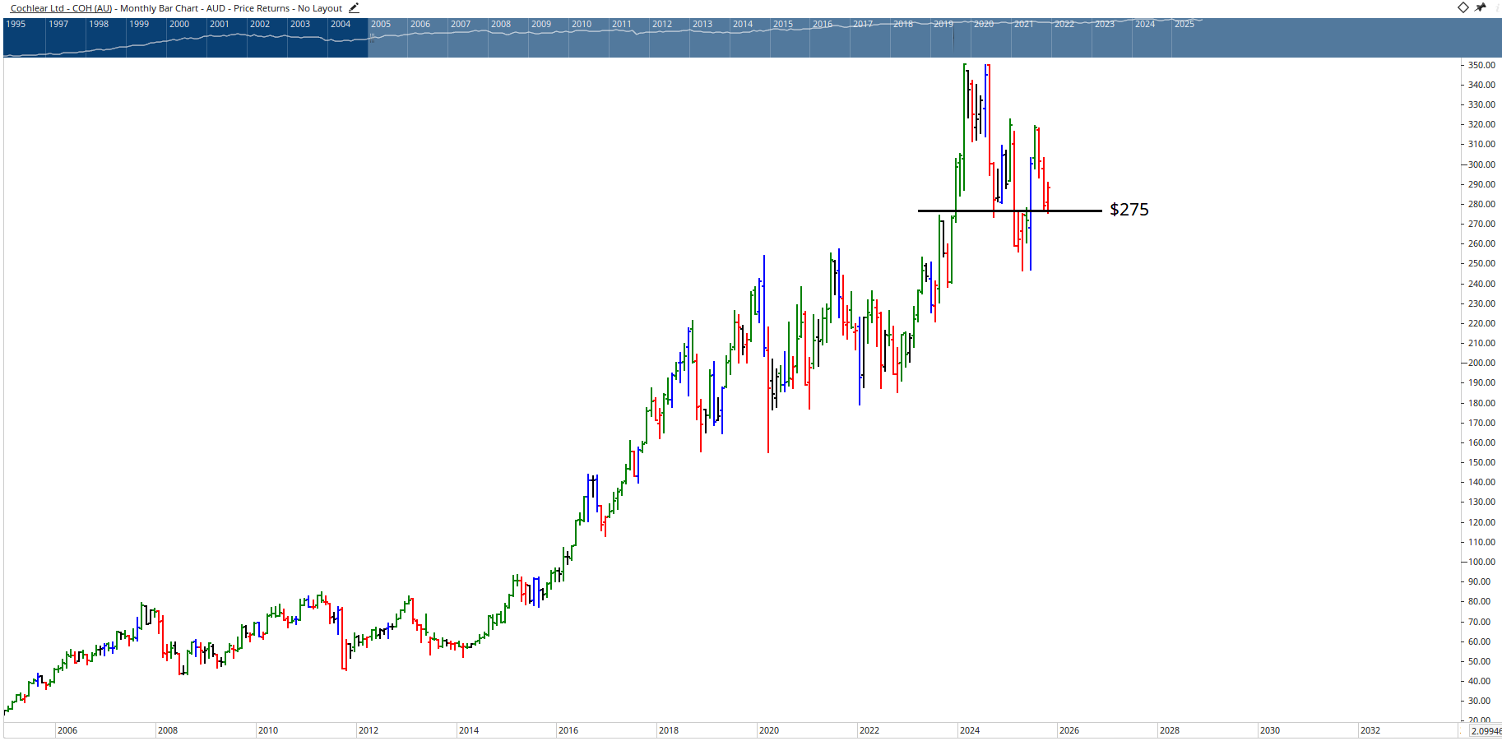This screenshot has height=741, width=1502.
Task: Click the $275 price annotation label
Action: (1129, 210)
